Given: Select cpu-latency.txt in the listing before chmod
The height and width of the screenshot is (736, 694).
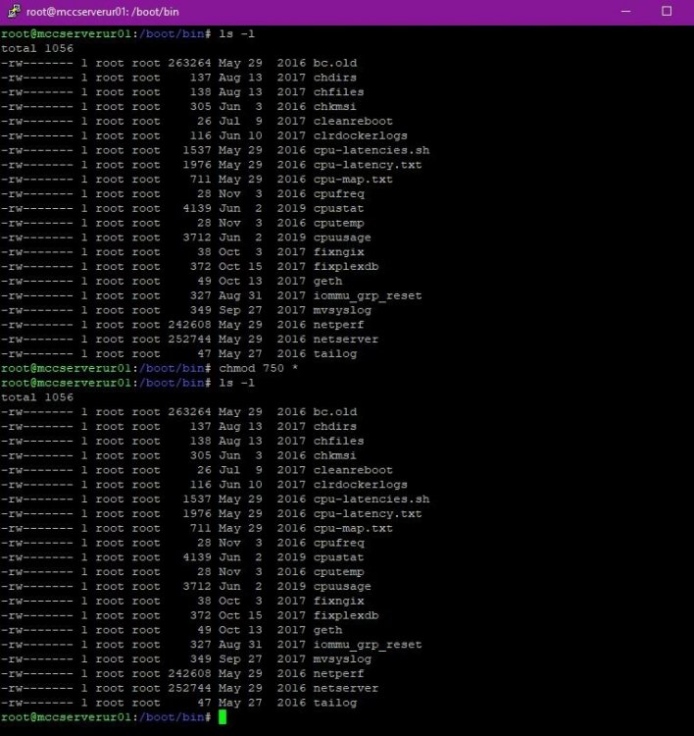Looking at the screenshot, I should tap(368, 165).
